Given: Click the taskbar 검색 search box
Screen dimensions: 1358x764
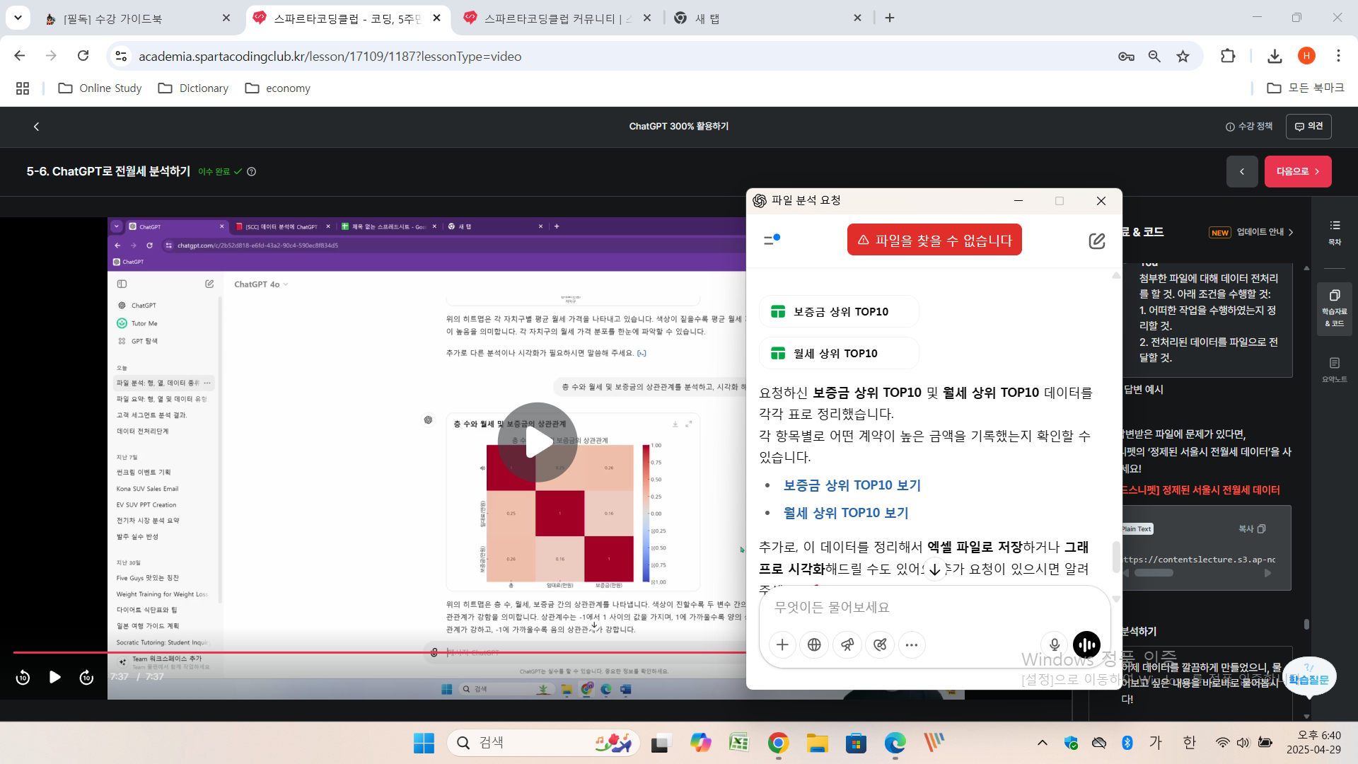Looking at the screenshot, I should pyautogui.click(x=543, y=743).
